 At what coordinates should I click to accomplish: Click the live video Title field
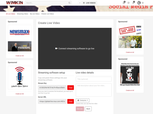(x=94, y=79)
